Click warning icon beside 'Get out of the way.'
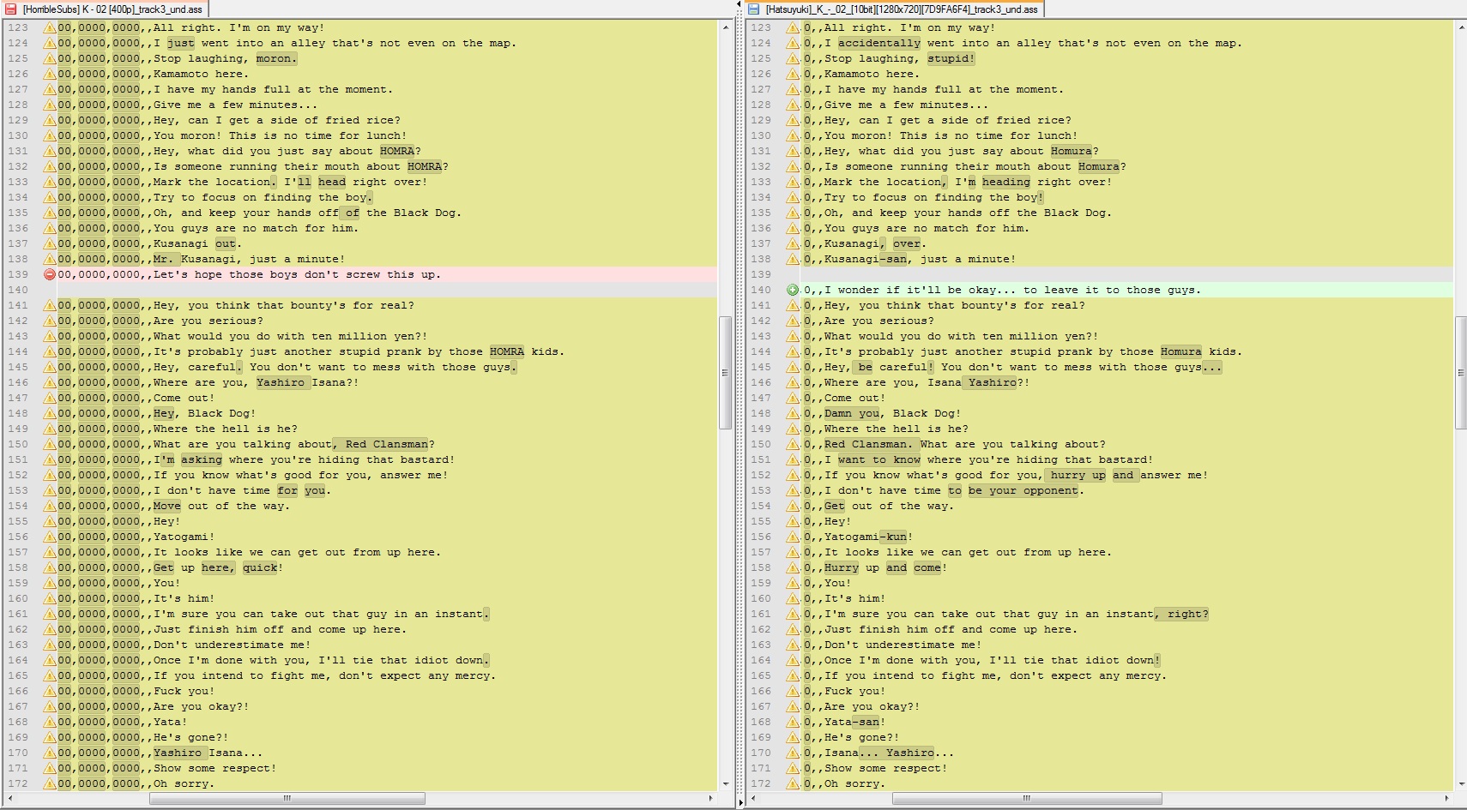Image resolution: width=1467 pixels, height=810 pixels. tap(794, 506)
